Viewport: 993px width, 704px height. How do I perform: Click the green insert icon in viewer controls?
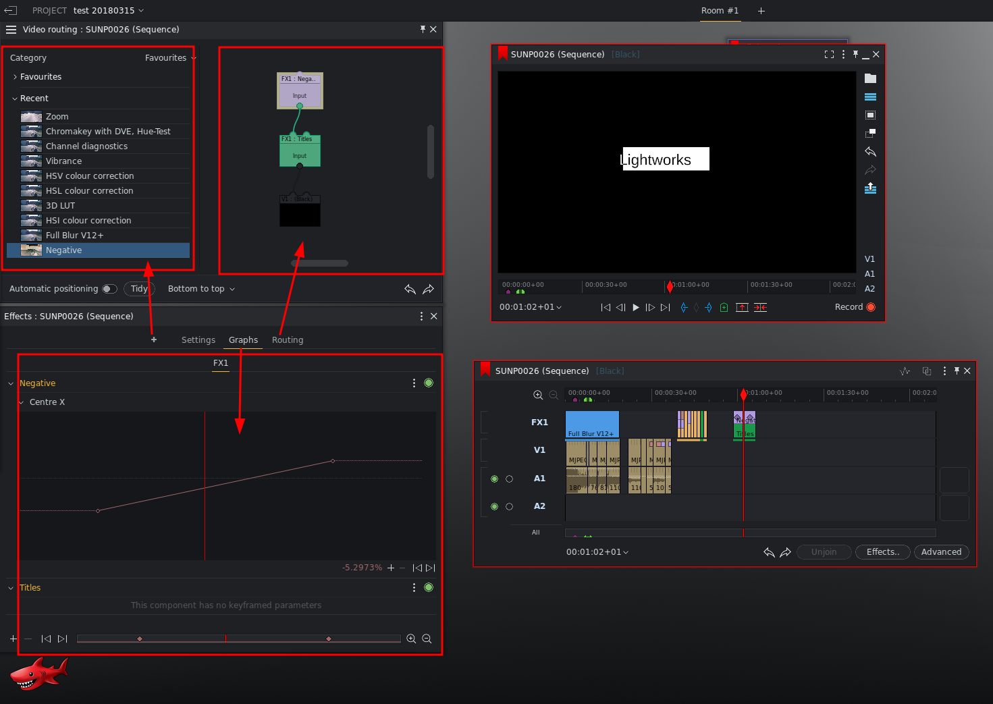tap(724, 307)
